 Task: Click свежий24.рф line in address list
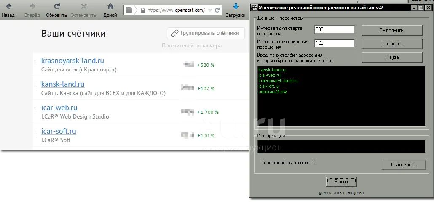[273, 92]
